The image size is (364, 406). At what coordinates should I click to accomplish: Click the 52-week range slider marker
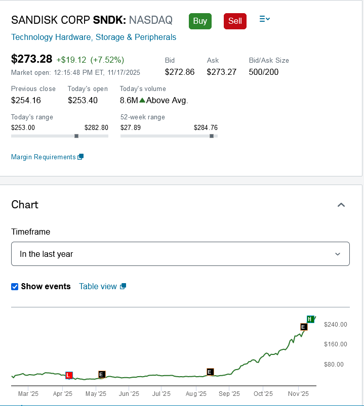pyautogui.click(x=212, y=136)
